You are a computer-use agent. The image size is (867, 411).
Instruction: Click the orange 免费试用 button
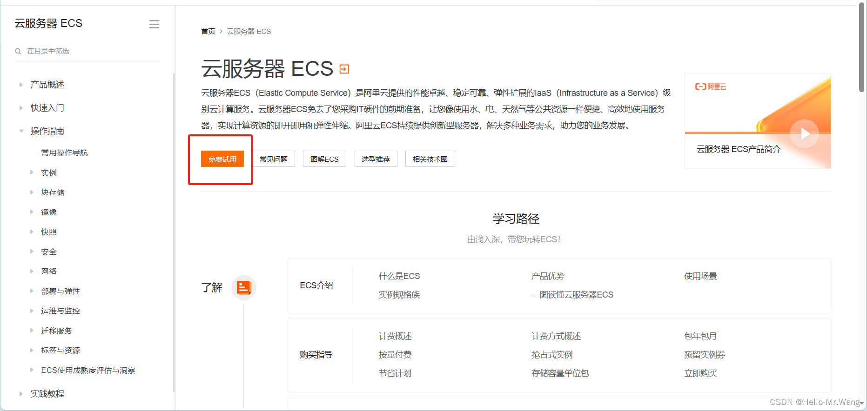tap(222, 159)
